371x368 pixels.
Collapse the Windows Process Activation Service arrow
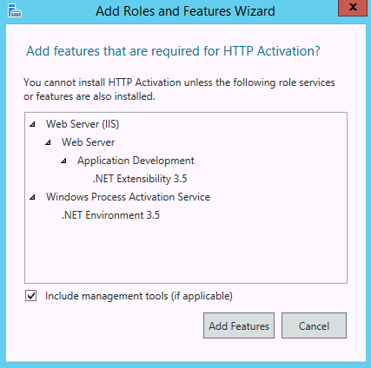click(x=32, y=197)
